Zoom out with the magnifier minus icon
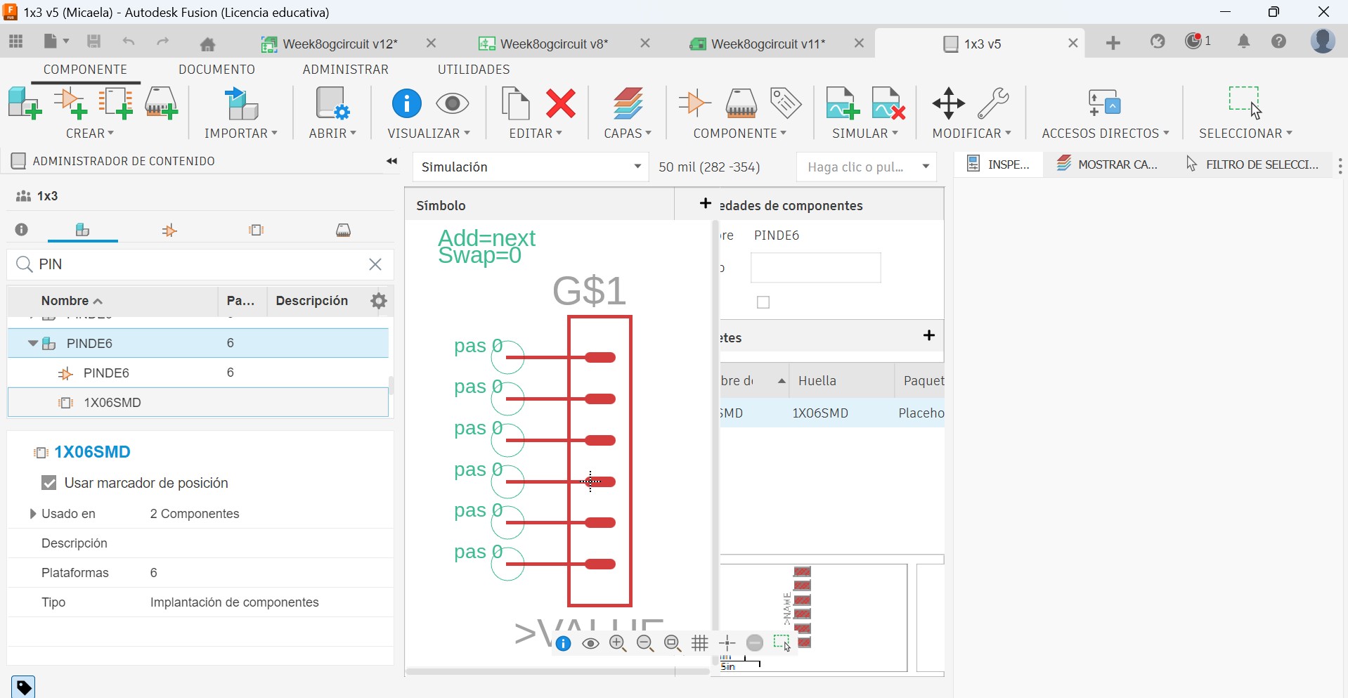 pos(645,643)
